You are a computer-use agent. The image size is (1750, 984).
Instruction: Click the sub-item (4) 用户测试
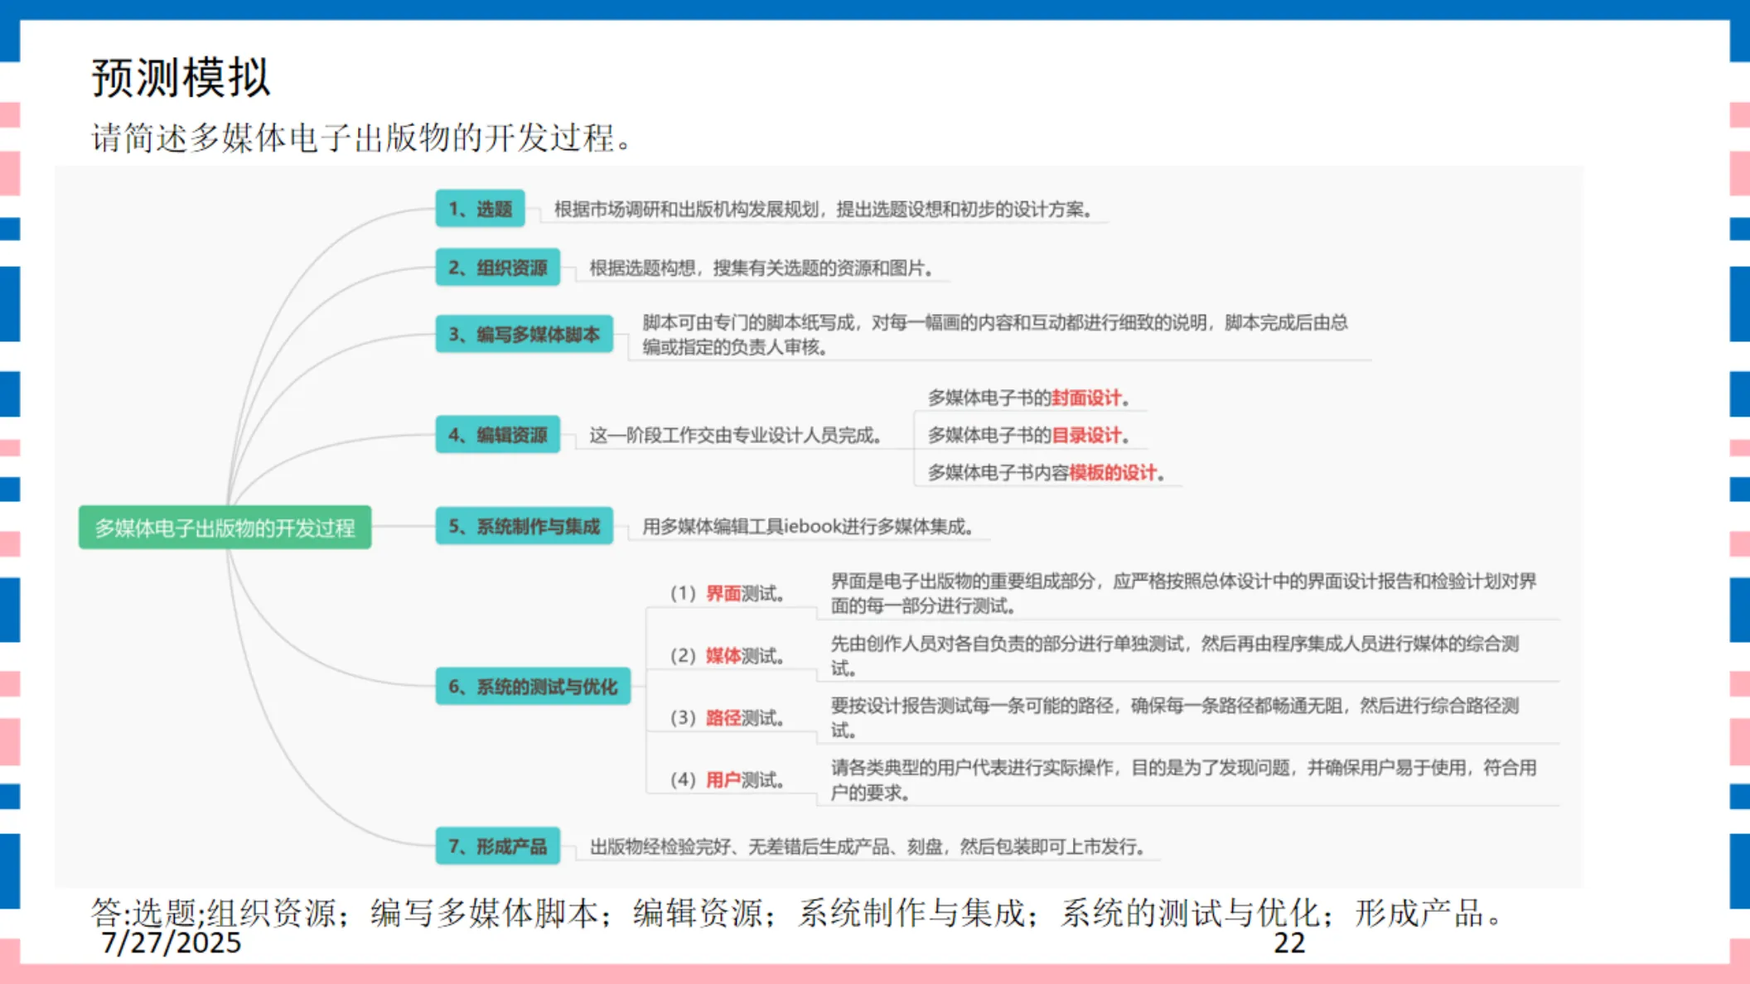pyautogui.click(x=728, y=780)
